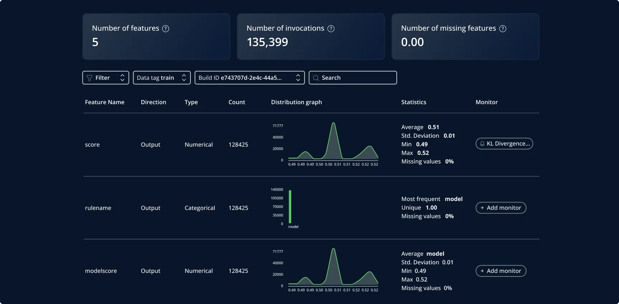Click the Count column header
The image size is (619, 304).
(237, 102)
